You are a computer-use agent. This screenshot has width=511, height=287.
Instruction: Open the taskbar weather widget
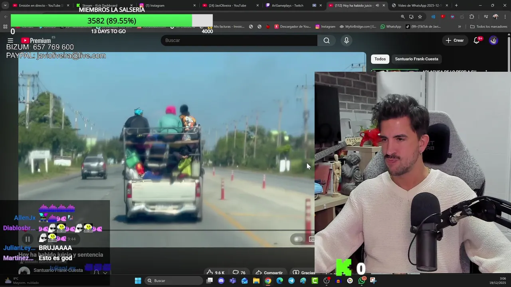(22, 281)
